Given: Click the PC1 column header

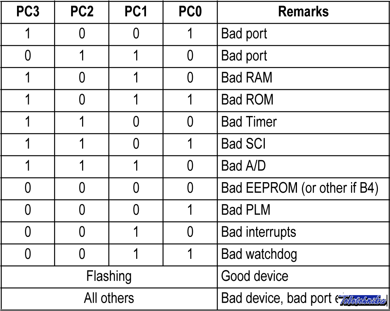Looking at the screenshot, I should tap(136, 12).
